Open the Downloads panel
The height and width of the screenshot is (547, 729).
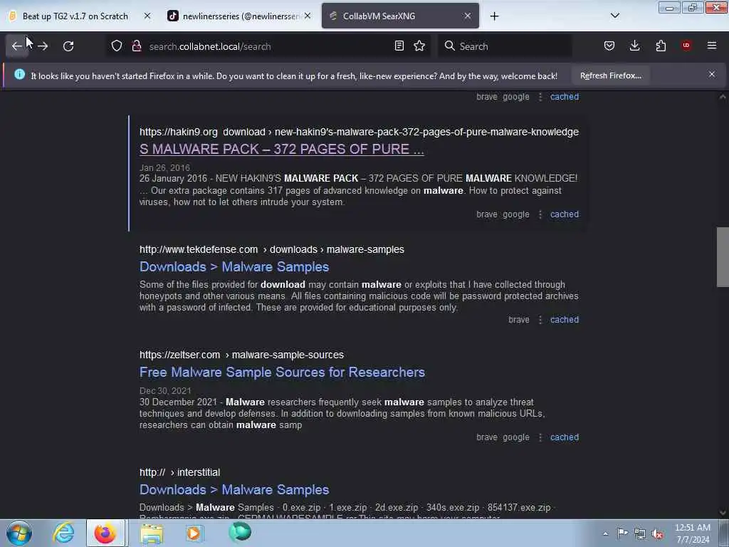[x=634, y=46]
